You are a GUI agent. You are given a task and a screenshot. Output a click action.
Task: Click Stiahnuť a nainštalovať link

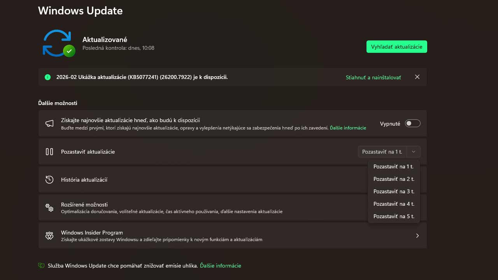coord(373,77)
